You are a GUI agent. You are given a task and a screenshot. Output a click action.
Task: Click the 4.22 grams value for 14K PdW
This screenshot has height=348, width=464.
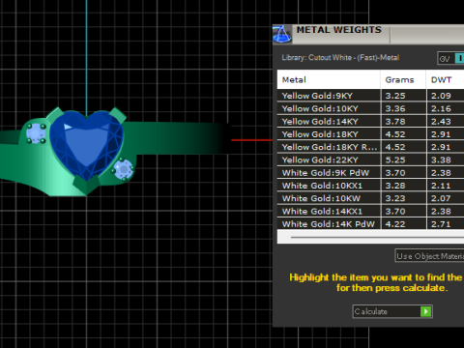tap(395, 224)
